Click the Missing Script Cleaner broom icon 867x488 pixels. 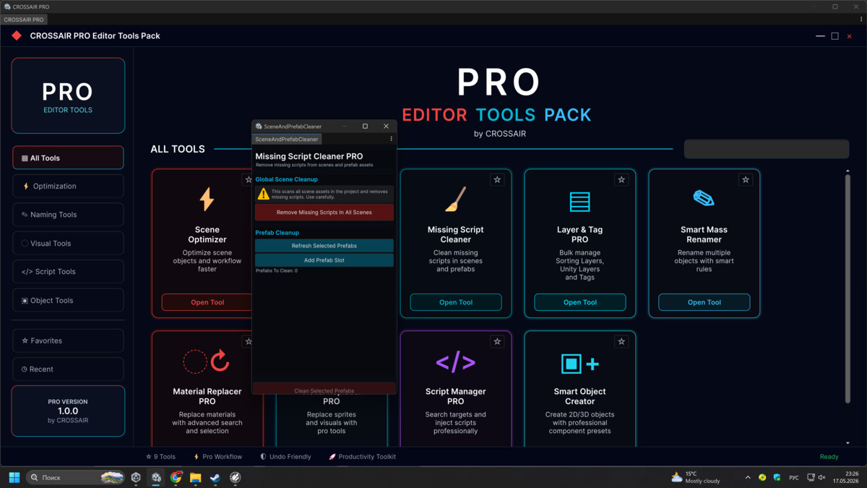[456, 199]
